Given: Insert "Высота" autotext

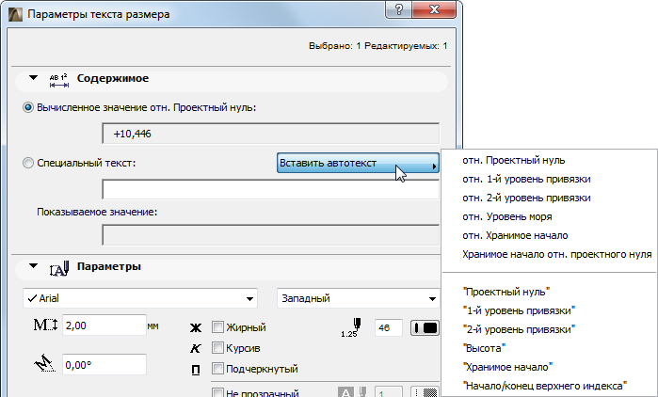Looking at the screenshot, I should (x=484, y=348).
